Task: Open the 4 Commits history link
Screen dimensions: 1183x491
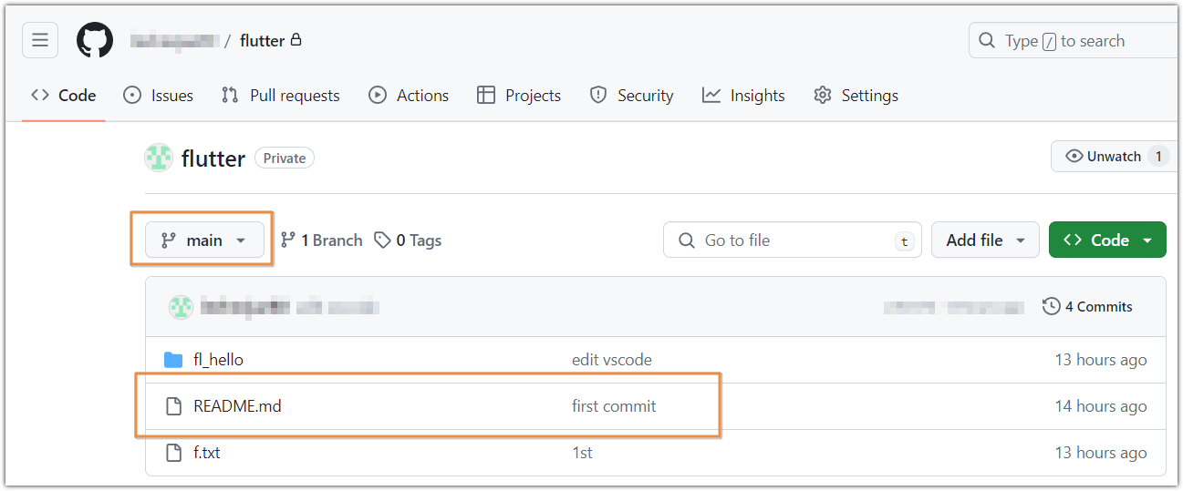Action: (1087, 307)
